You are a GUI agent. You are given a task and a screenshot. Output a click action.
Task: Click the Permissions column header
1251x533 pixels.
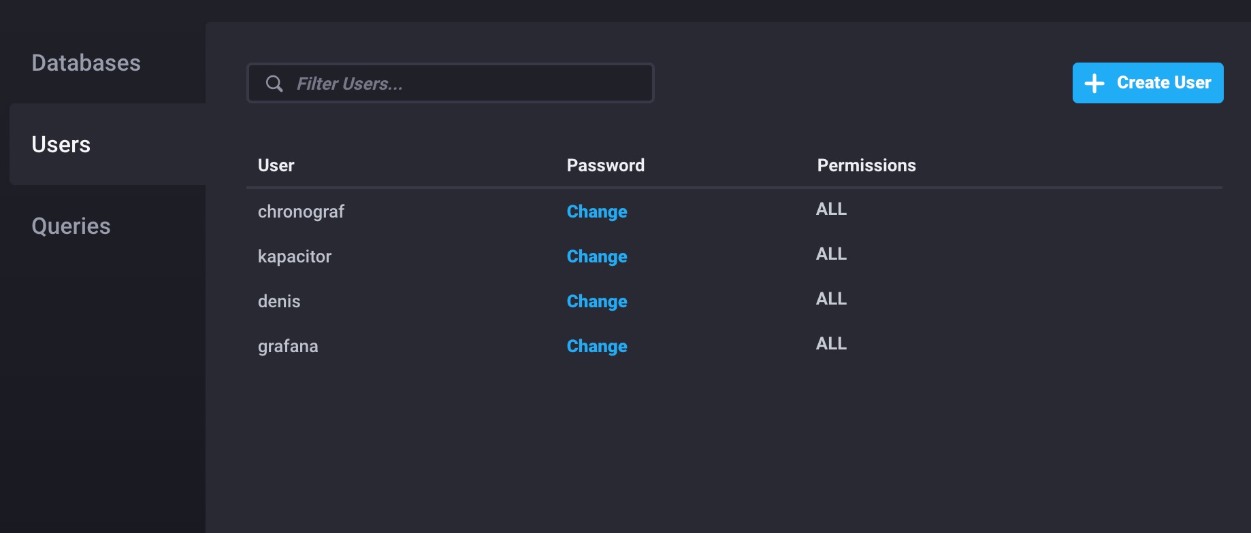(866, 165)
